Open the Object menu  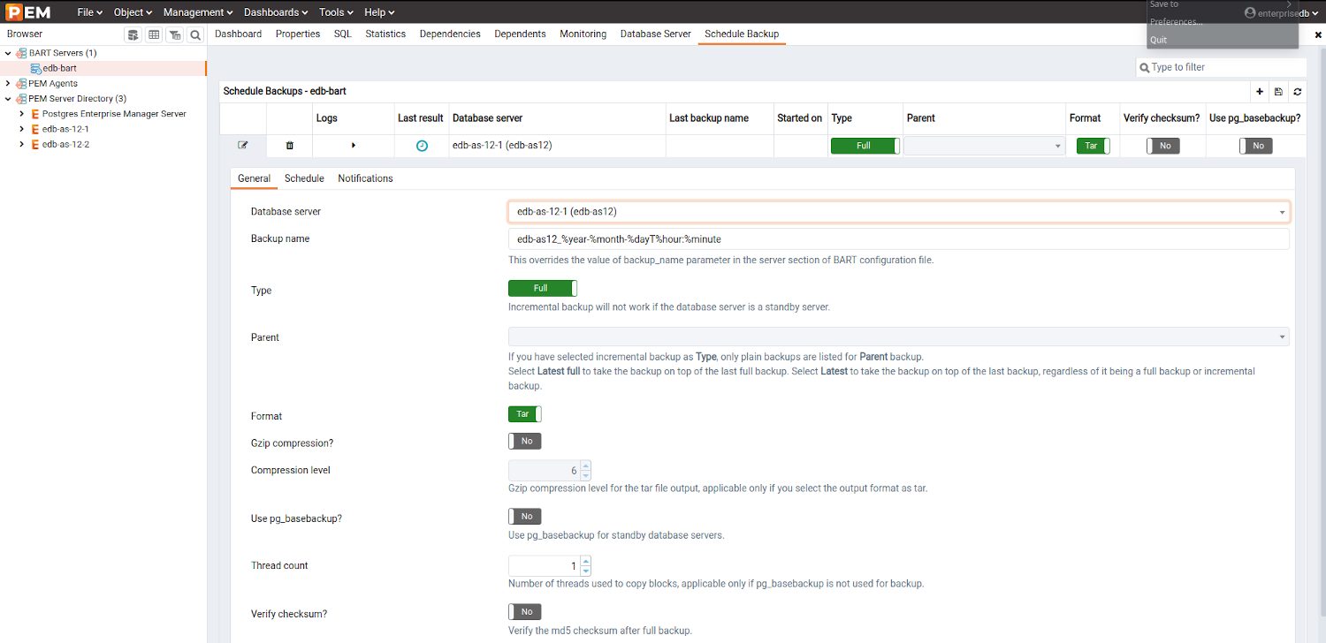coord(133,12)
